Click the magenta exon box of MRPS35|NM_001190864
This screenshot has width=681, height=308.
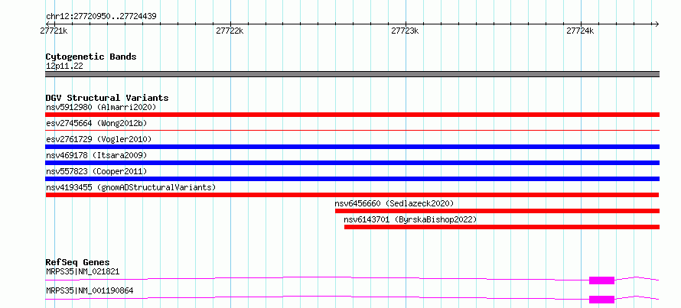[601, 300]
